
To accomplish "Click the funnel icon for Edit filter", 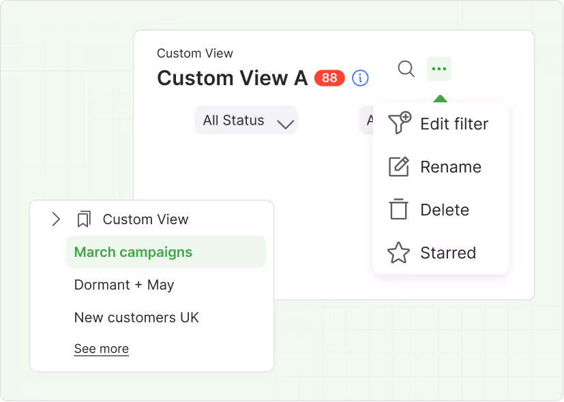I will [399, 123].
